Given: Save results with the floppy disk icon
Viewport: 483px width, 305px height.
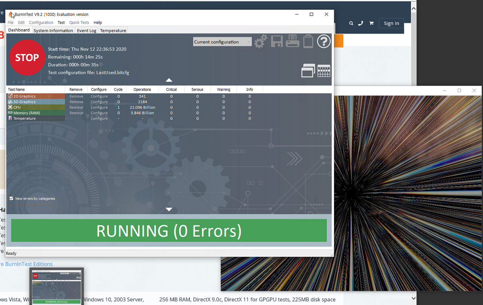Looking at the screenshot, I should (277, 41).
